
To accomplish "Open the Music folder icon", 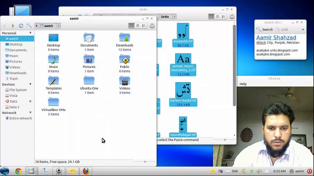I will point(53,59).
